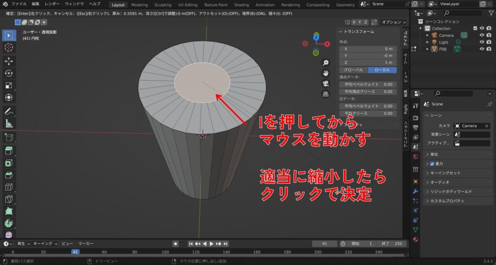
Task: Toggle the 重力 gravity checkbox
Action: [432, 164]
